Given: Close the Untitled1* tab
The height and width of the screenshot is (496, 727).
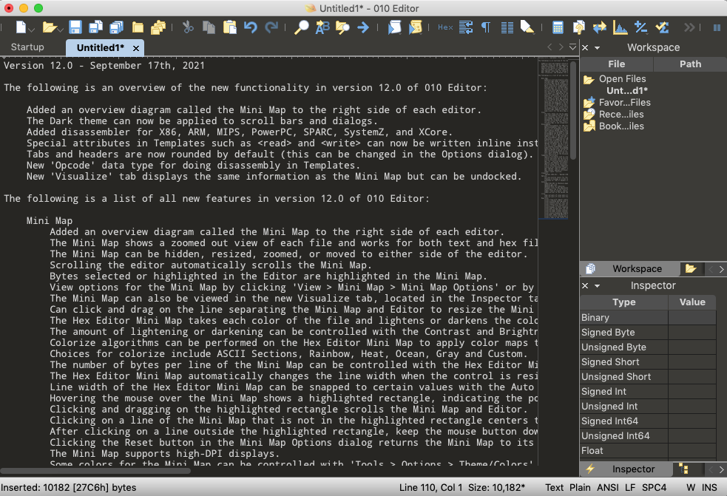Looking at the screenshot, I should 136,48.
